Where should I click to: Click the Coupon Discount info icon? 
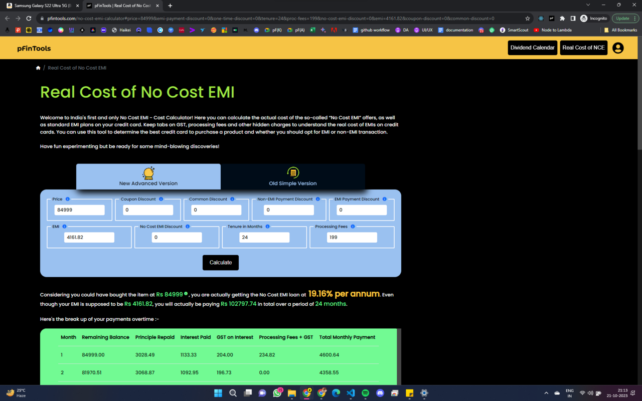pos(161,199)
